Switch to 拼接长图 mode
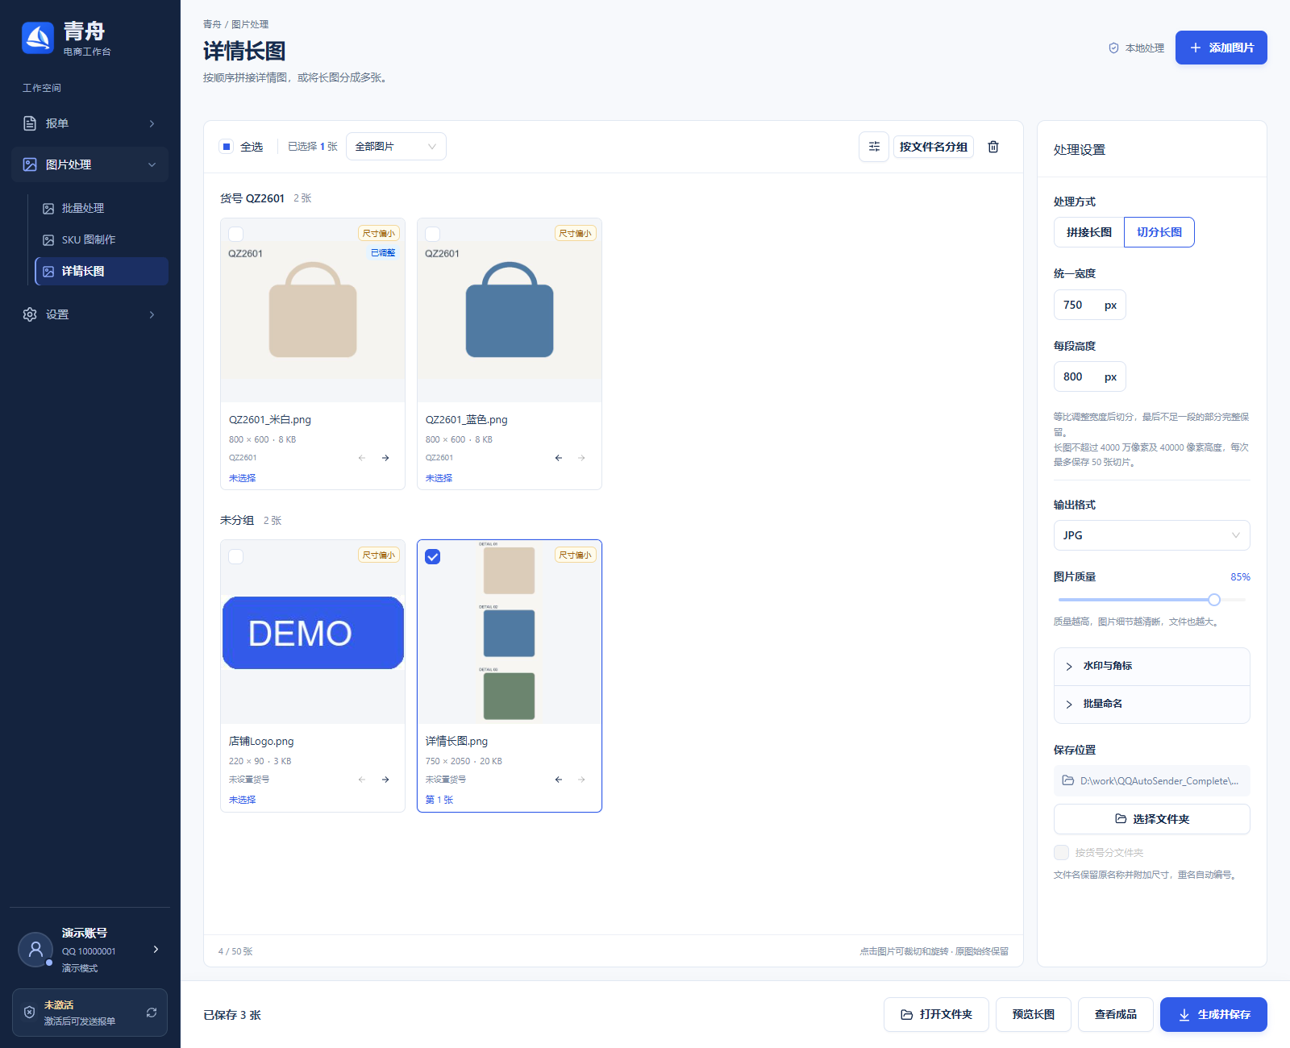The width and height of the screenshot is (1290, 1048). (1088, 232)
